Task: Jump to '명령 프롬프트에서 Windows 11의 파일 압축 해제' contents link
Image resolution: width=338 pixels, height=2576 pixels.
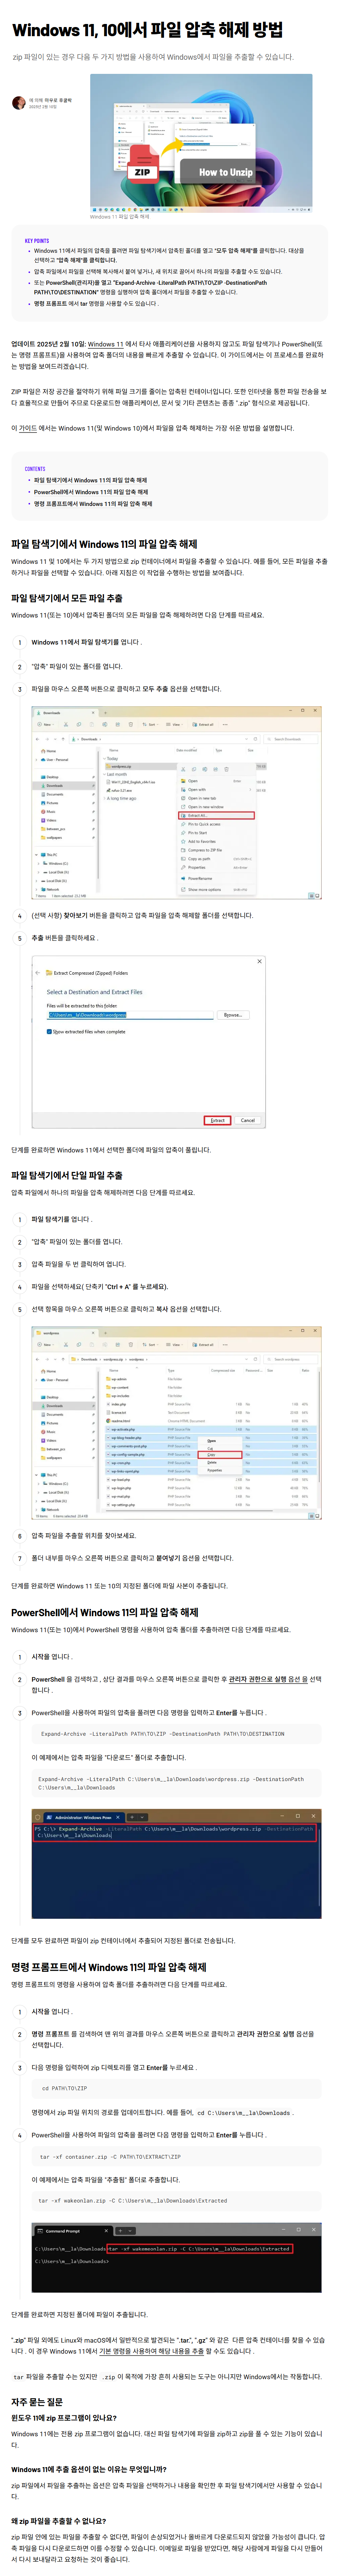Action: point(93,504)
